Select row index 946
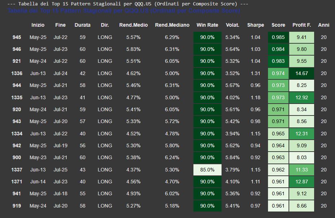Image resolution: width=335 pixels, height=218 pixels. [x=17, y=49]
